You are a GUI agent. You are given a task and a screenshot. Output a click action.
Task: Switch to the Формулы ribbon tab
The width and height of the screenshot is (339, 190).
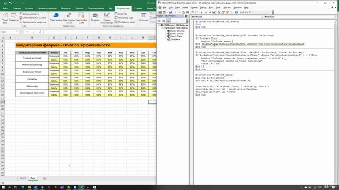coord(66,8)
